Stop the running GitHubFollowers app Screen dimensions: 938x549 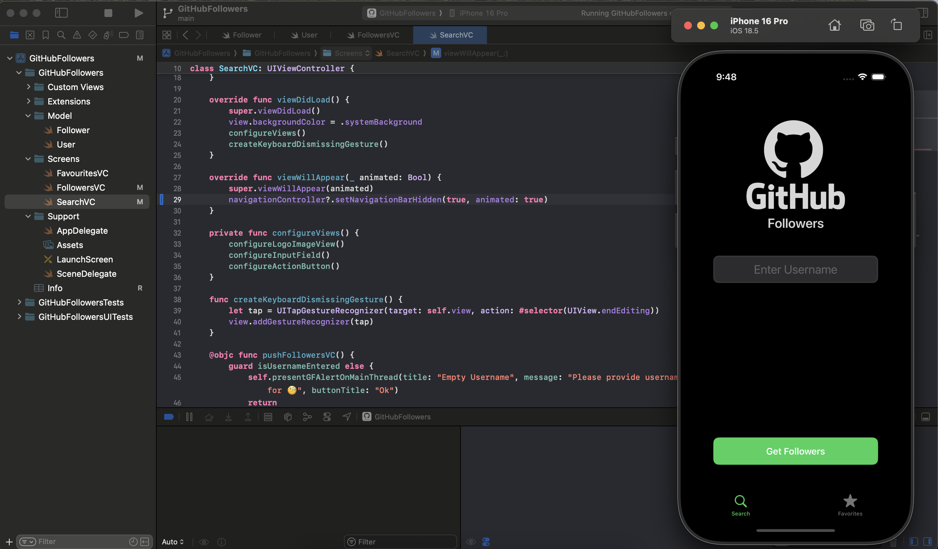[108, 13]
